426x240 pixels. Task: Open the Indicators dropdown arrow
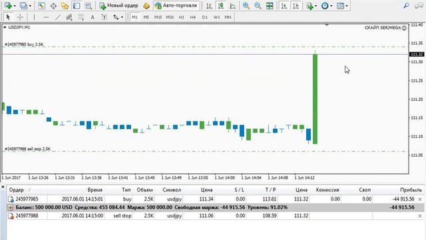click(x=316, y=6)
